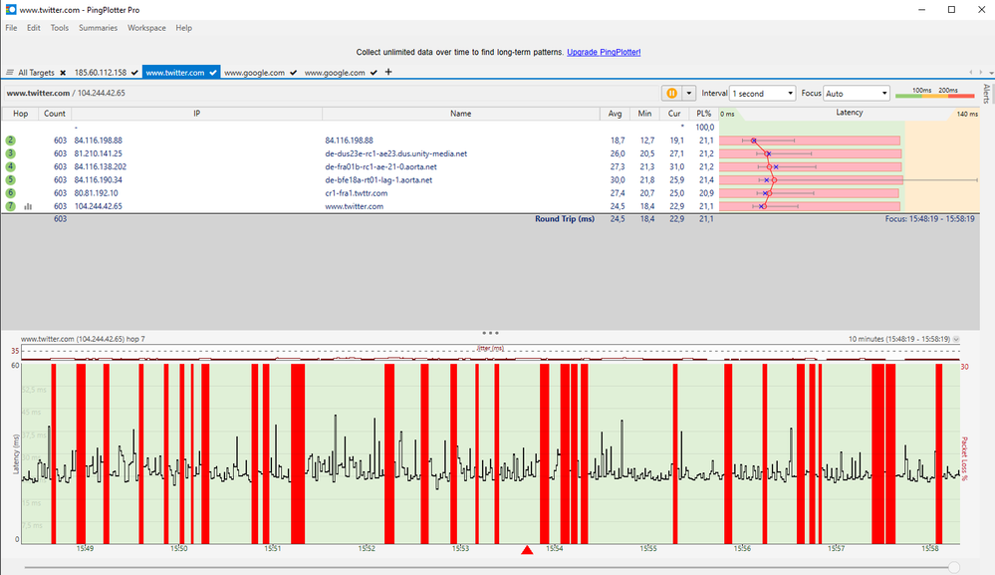Click the 100,0 packet loss value in first row

[704, 127]
